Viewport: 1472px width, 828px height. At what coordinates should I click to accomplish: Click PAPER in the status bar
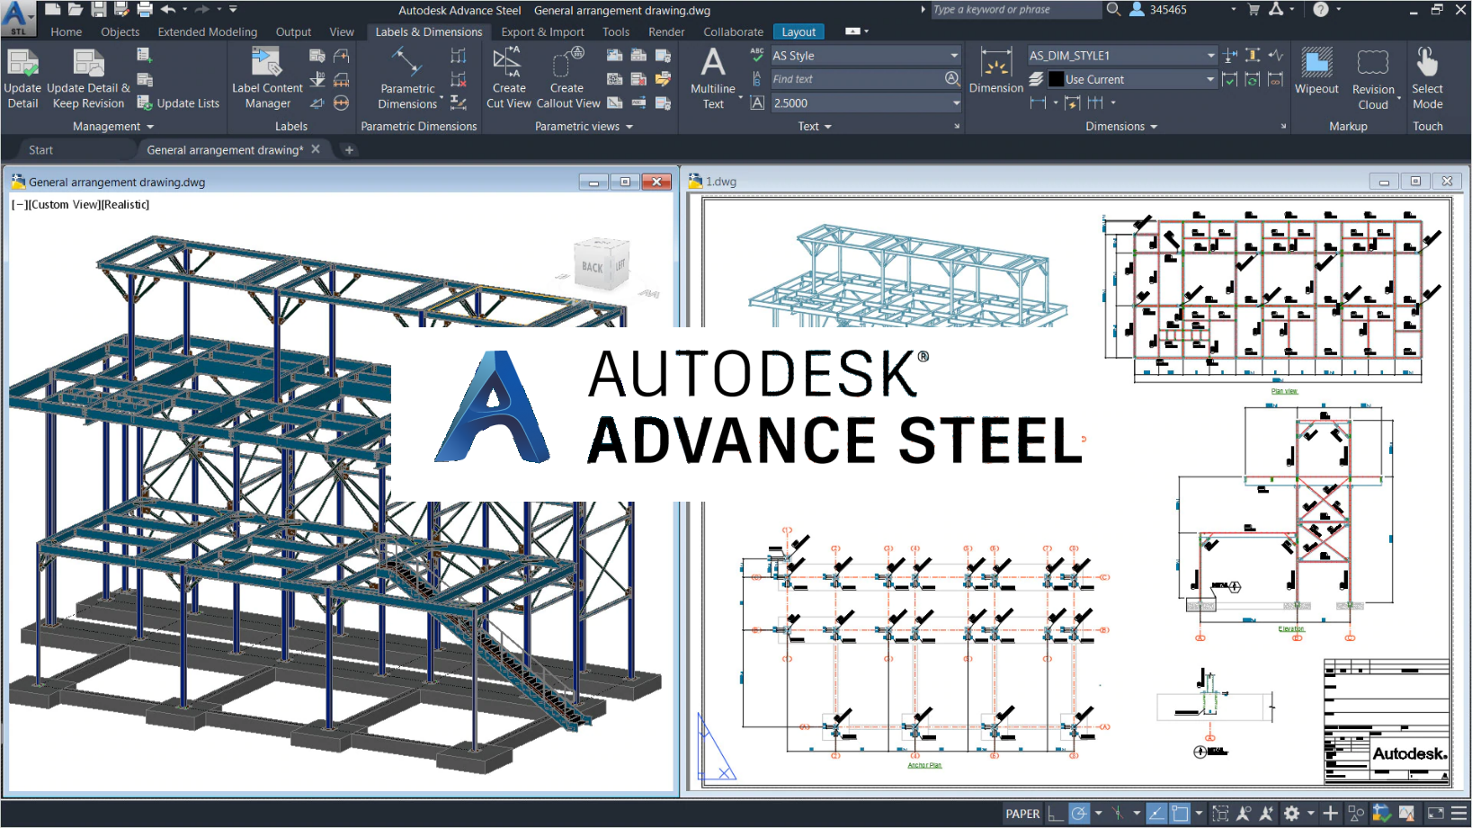(x=1022, y=814)
